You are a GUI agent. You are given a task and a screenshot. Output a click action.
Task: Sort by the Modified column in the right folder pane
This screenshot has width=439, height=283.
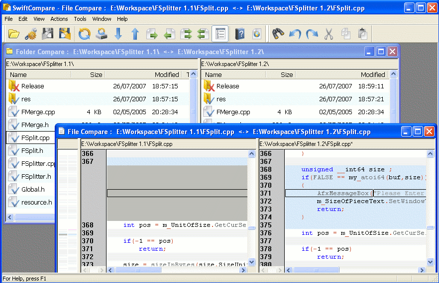(342, 74)
